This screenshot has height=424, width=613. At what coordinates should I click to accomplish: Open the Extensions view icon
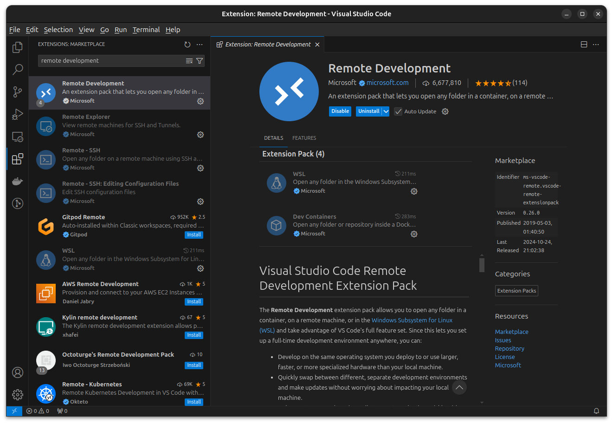pos(18,159)
